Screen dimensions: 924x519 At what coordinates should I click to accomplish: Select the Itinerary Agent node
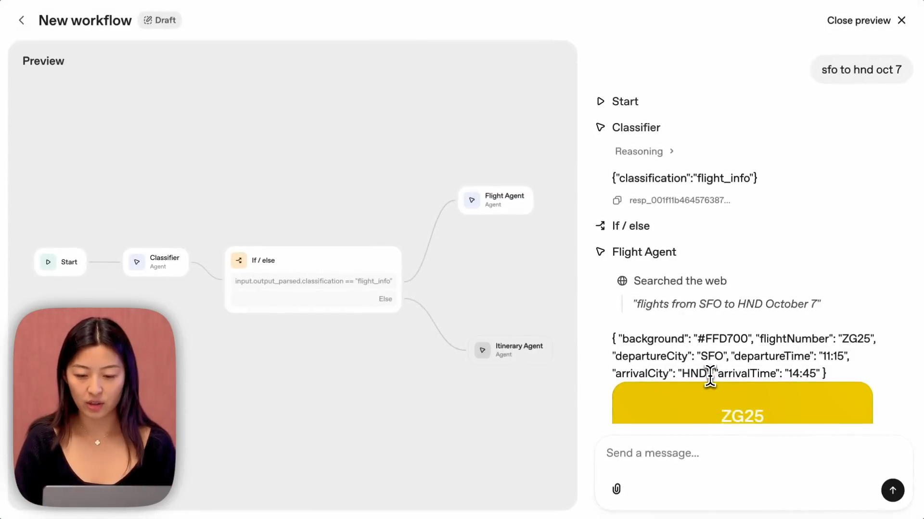click(x=510, y=350)
